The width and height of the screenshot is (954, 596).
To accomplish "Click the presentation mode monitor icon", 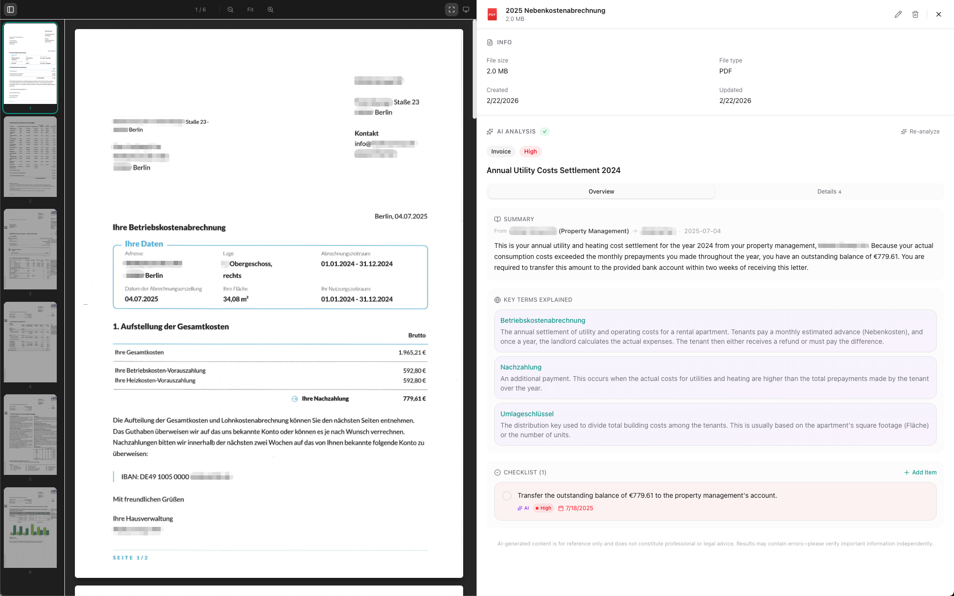I will point(466,10).
